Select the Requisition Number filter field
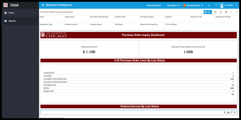The width and height of the screenshot is (241, 120). click(227, 19)
